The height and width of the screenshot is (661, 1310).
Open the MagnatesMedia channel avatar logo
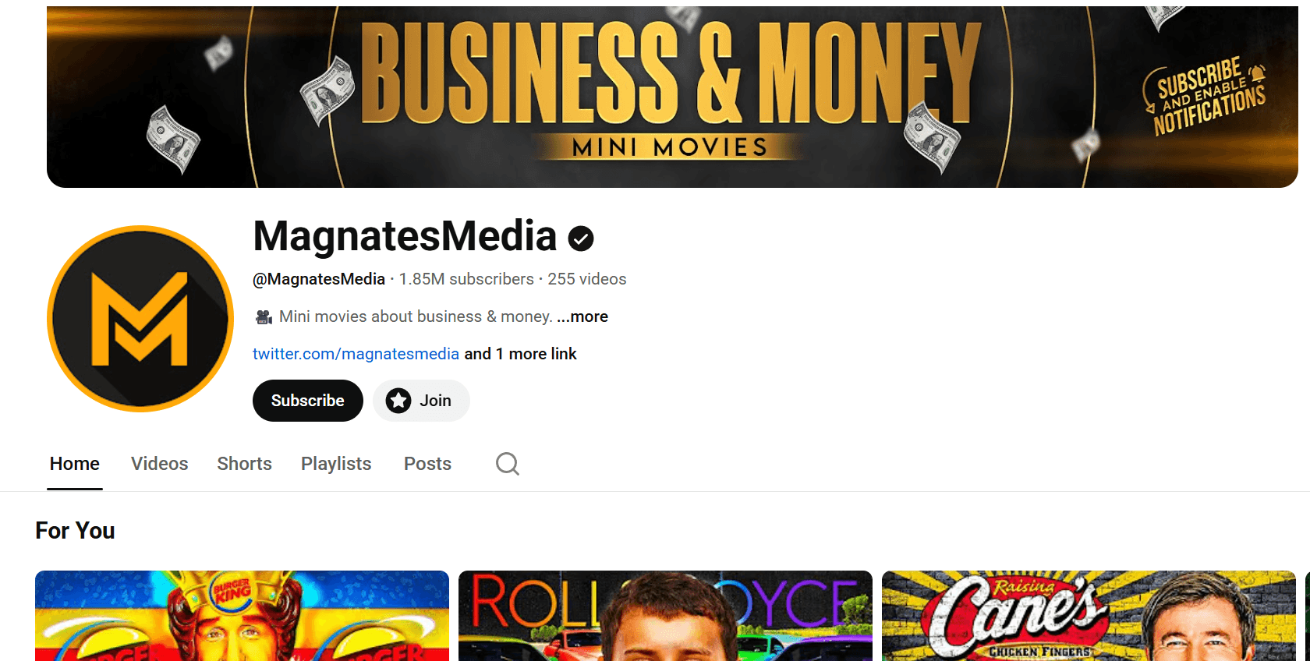coord(140,319)
